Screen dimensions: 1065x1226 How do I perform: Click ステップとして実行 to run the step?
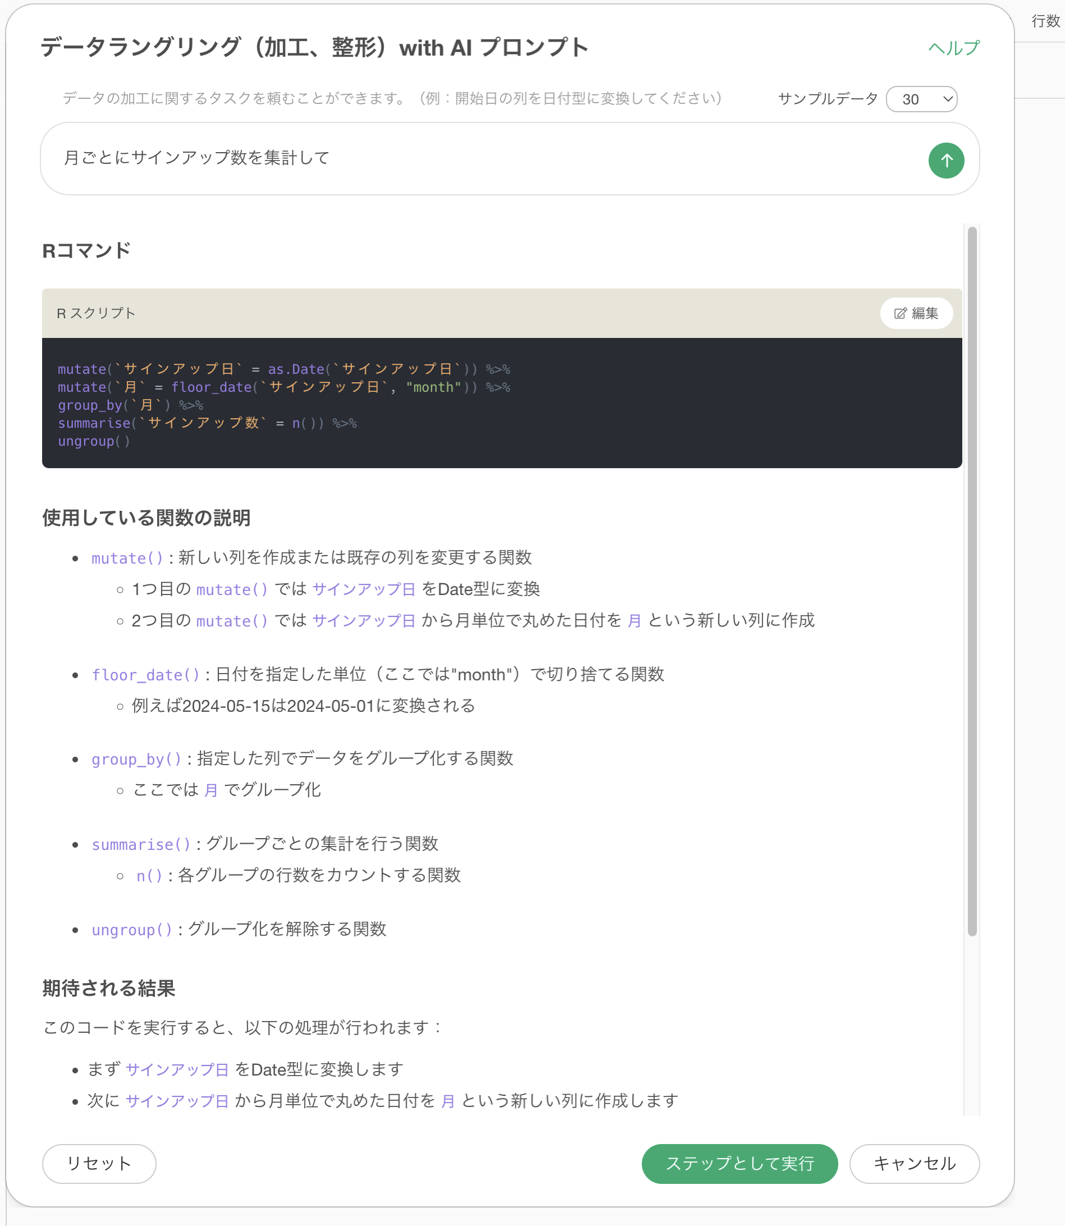click(x=739, y=1163)
